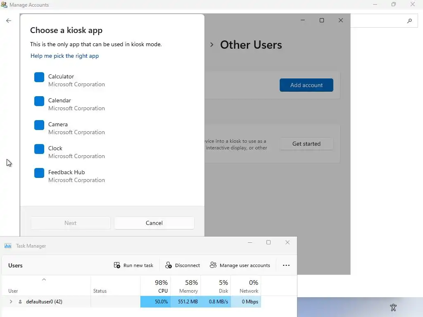Click the 50.0% CPU cell

(x=155, y=302)
